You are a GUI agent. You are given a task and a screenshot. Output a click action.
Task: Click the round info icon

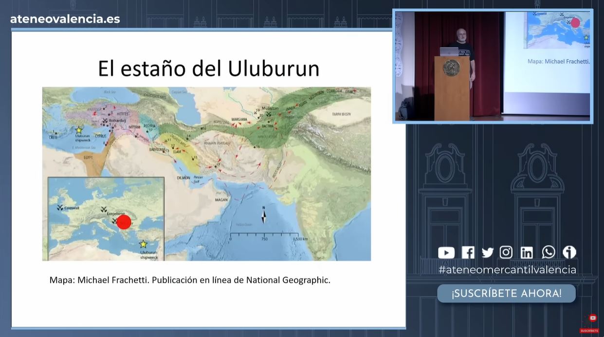point(569,252)
